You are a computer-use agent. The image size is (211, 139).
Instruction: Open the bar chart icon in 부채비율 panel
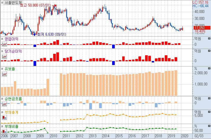coord(4,131)
